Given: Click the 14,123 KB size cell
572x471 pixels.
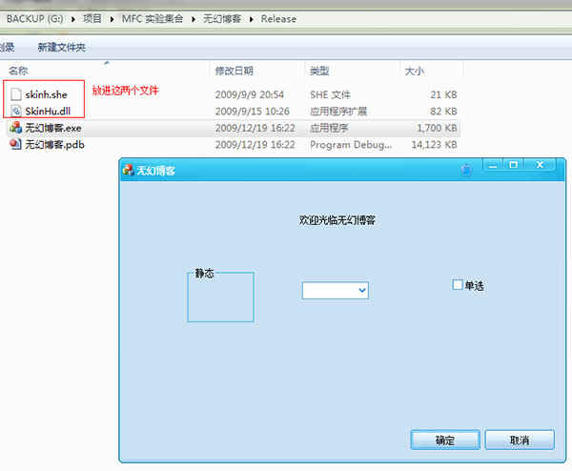Looking at the screenshot, I should 434,145.
